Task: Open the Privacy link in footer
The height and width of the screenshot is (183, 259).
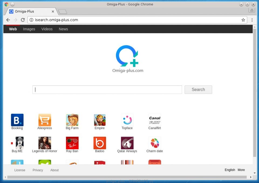Action: pos(38,170)
